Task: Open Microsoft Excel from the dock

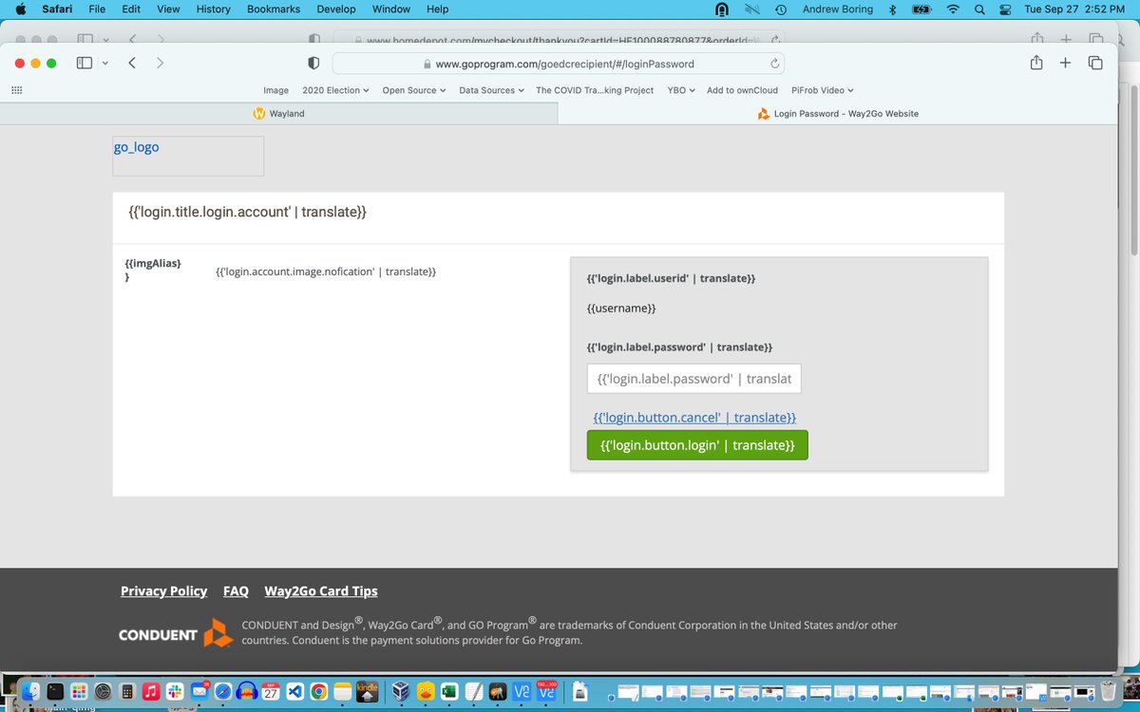Action: point(449,691)
